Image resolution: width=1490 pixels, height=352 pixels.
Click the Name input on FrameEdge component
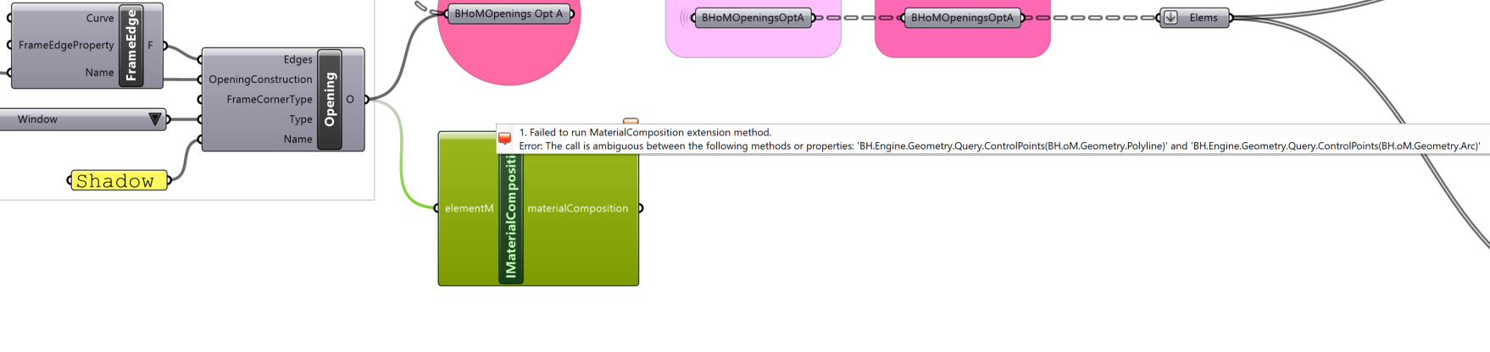99,72
